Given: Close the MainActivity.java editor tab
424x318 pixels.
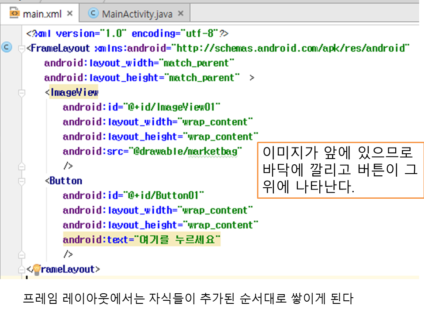Looking at the screenshot, I should point(180,14).
